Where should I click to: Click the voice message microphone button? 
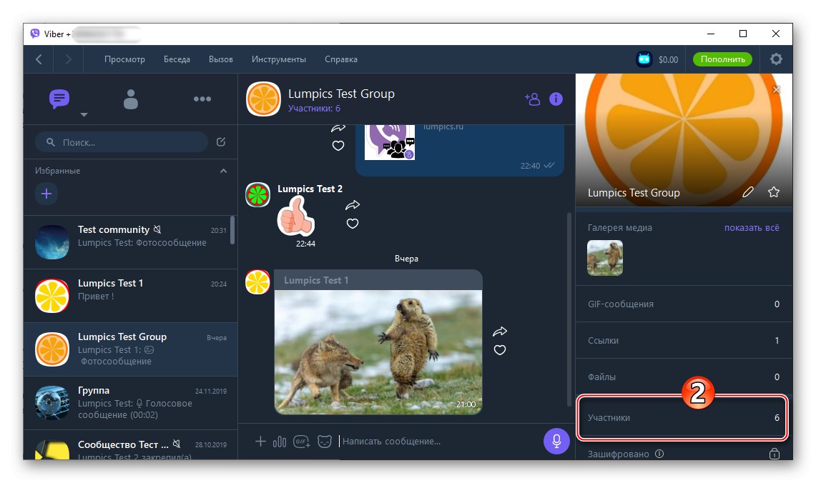(x=556, y=441)
